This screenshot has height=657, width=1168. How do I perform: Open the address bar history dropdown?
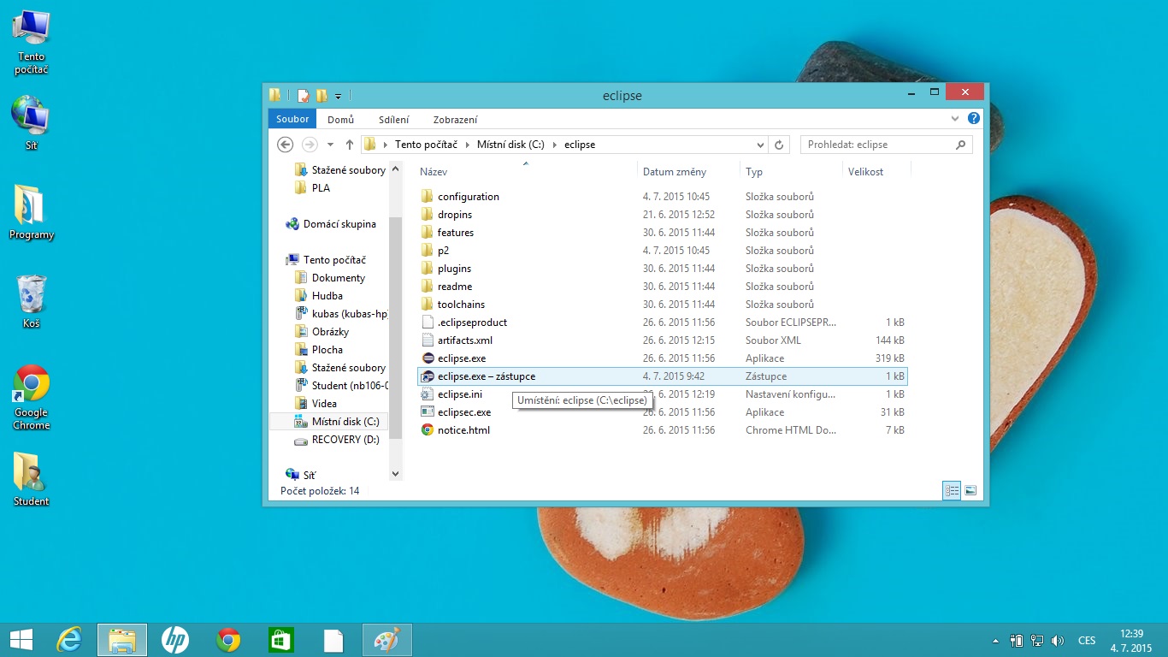point(761,145)
